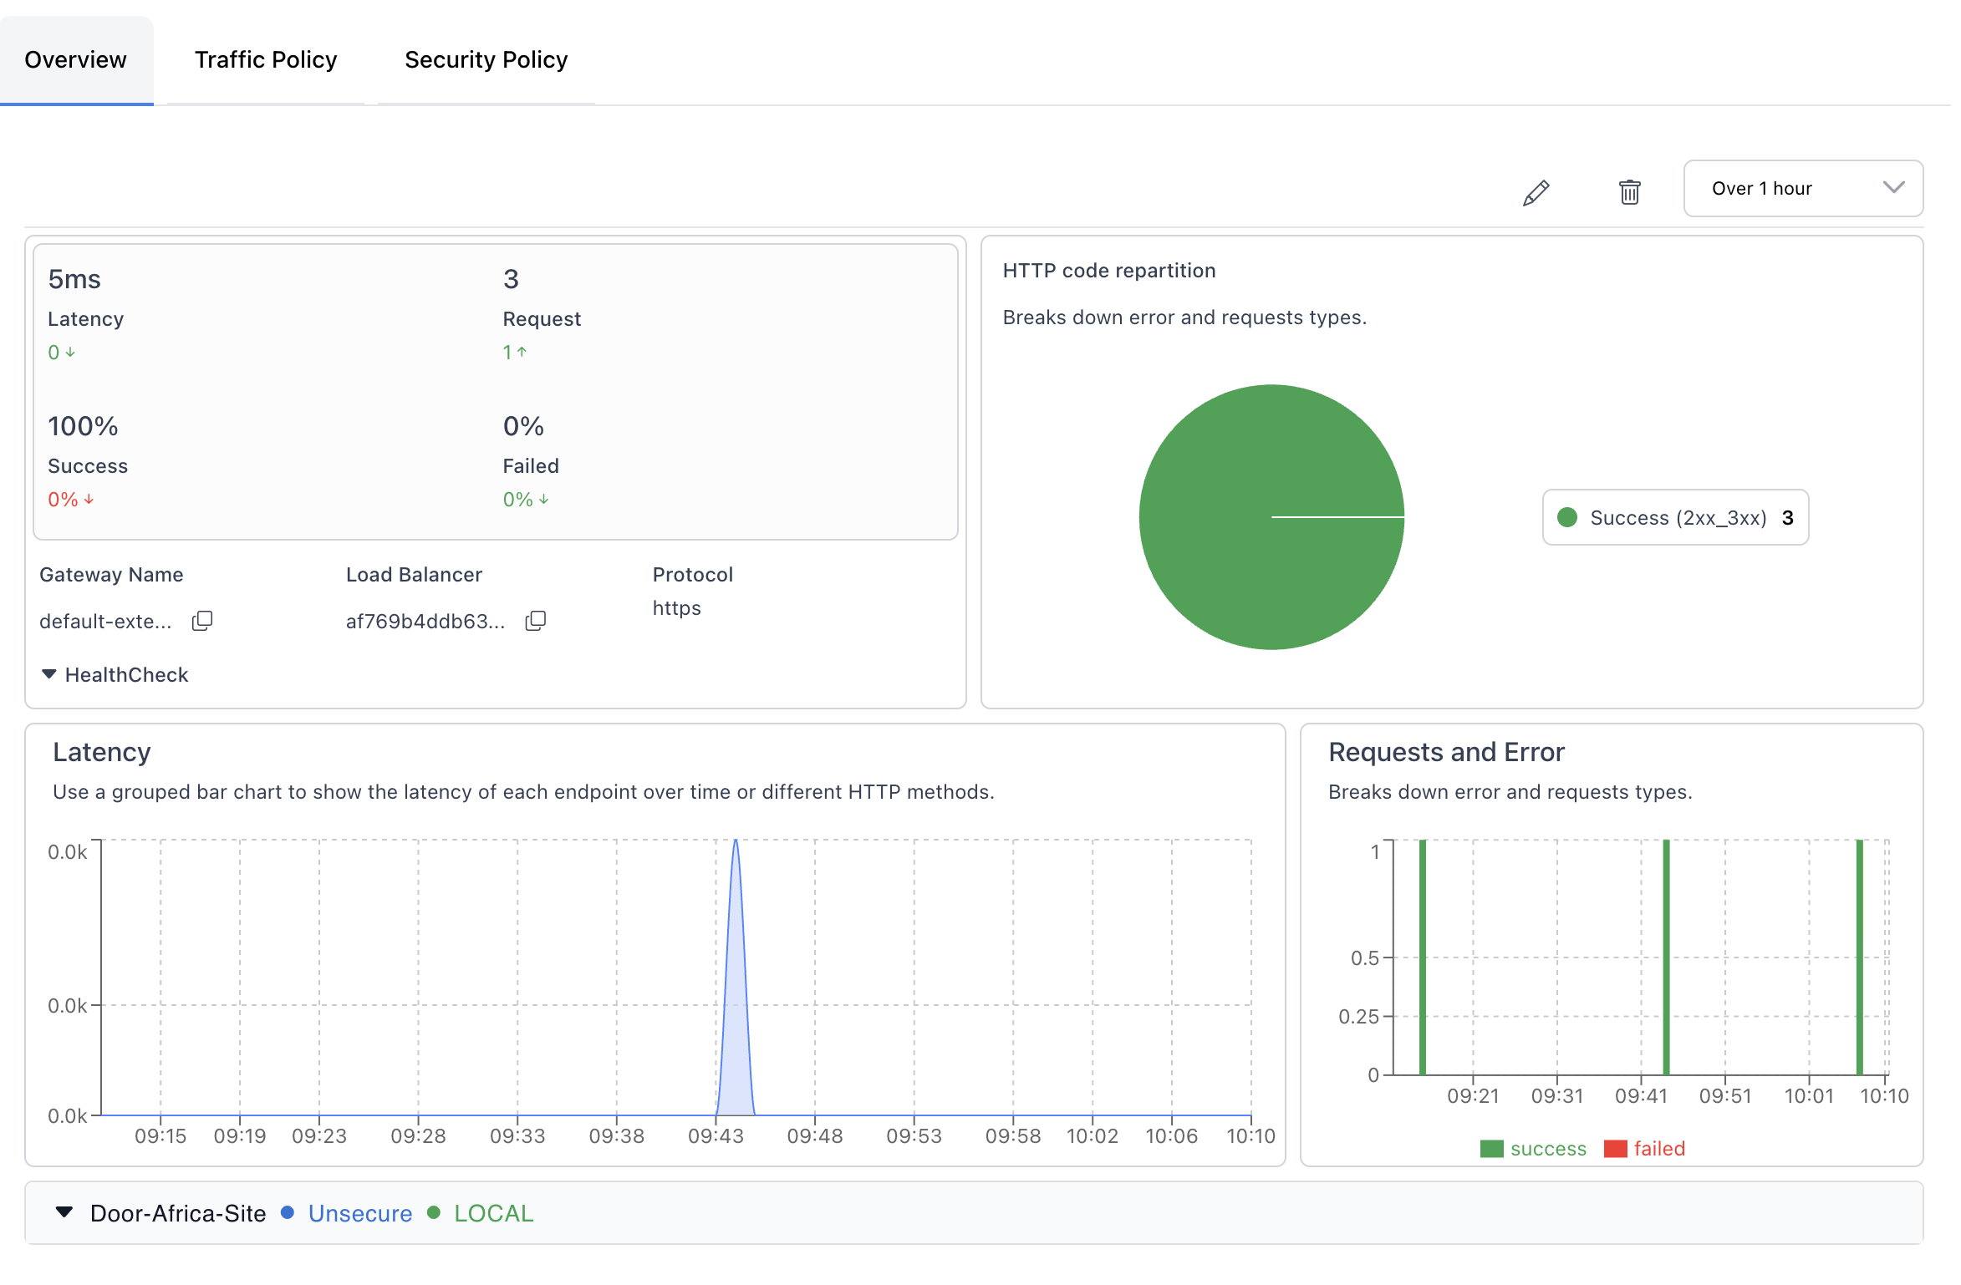
Task: Click the Latency down-arrow indicator
Action: [x=70, y=353]
